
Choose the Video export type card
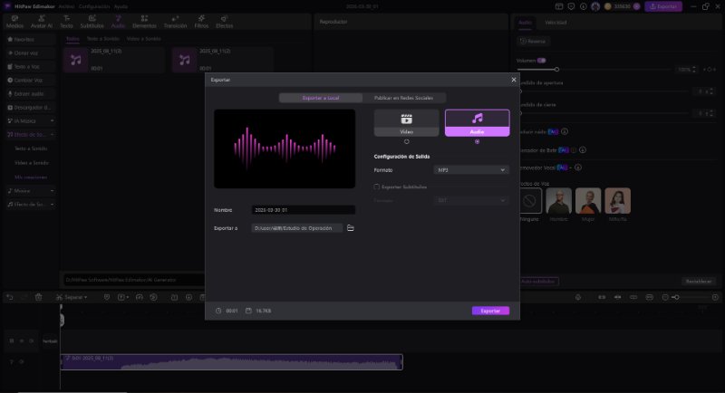point(406,123)
